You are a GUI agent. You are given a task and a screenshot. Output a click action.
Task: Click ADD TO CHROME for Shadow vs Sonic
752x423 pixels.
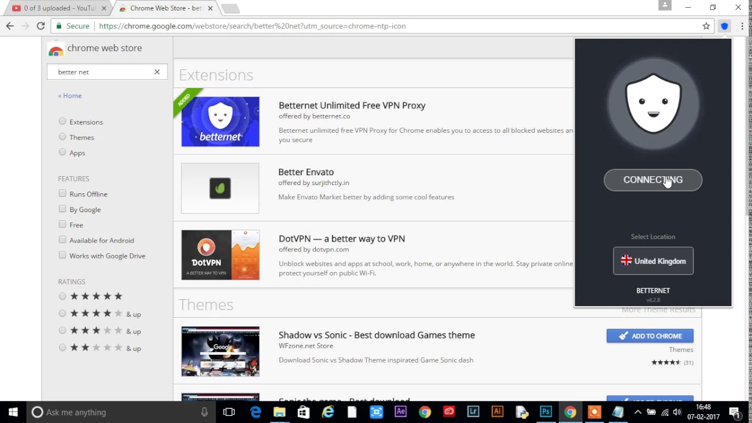click(650, 336)
